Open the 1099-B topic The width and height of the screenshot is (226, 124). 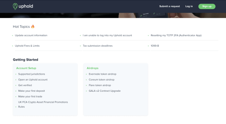[155, 46]
